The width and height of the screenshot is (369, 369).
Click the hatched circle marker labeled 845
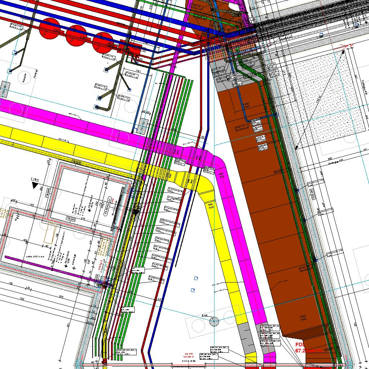(x=214, y=321)
